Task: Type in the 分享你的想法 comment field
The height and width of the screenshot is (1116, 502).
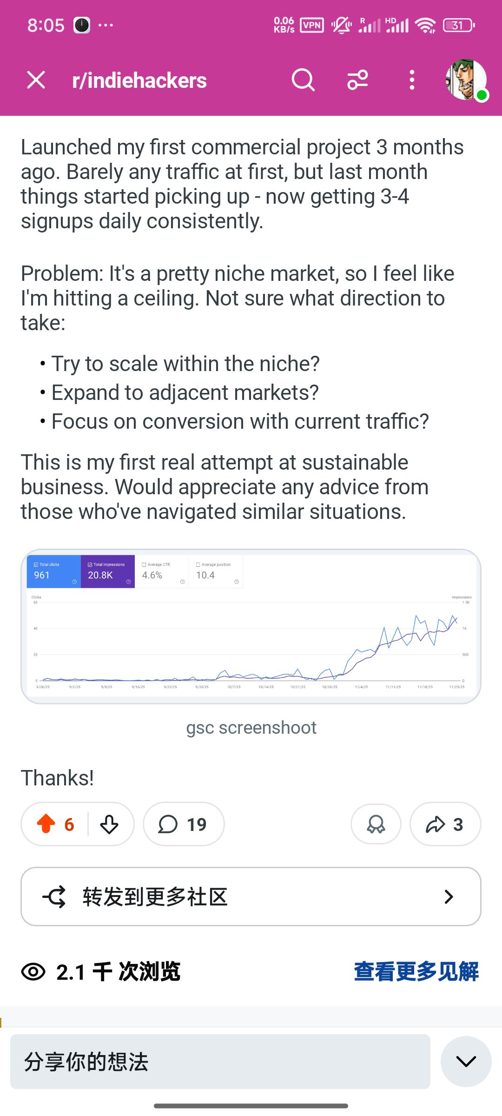Action: tap(220, 1062)
